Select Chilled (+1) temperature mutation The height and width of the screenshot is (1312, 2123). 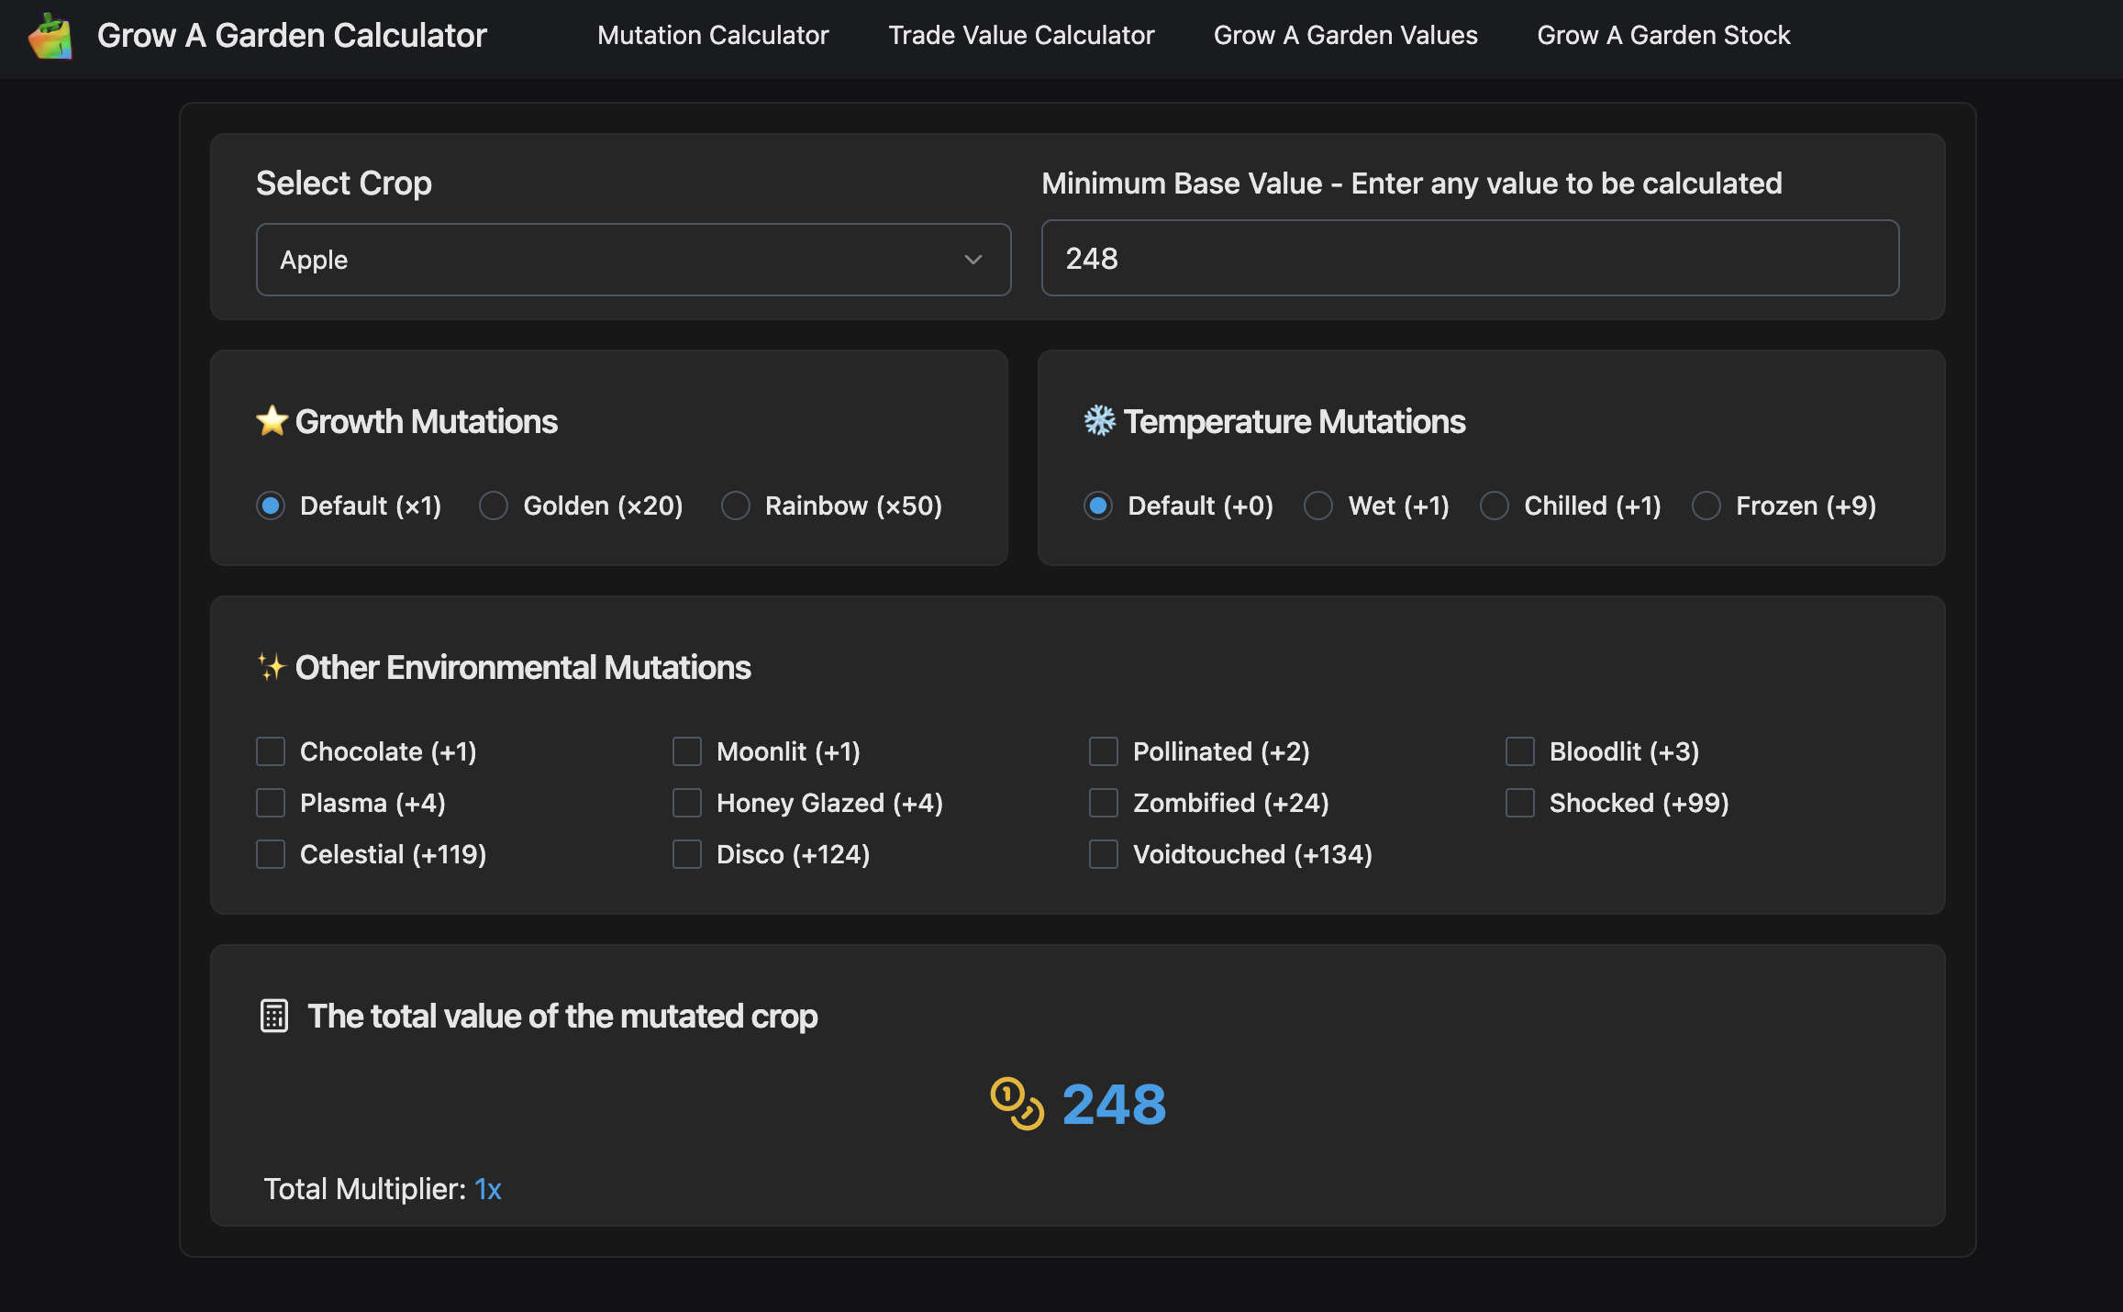(x=1495, y=506)
